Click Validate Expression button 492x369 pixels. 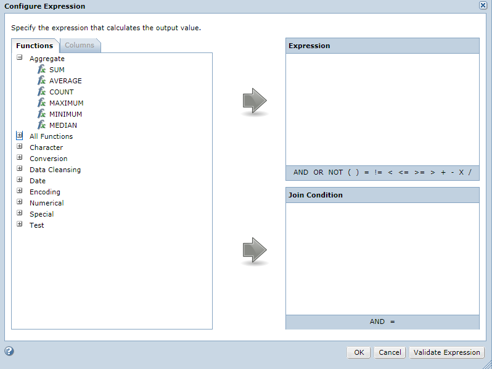(x=446, y=352)
